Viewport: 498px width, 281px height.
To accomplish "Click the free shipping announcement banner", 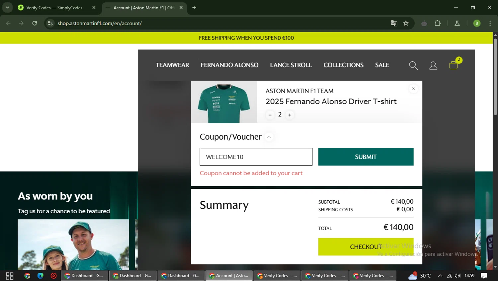I will click(x=246, y=38).
